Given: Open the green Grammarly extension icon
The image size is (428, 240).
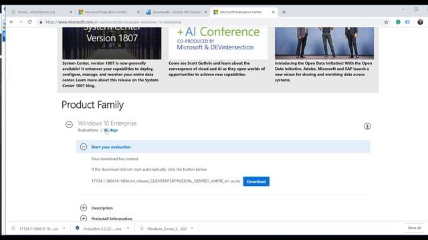Looking at the screenshot, I should point(398,22).
